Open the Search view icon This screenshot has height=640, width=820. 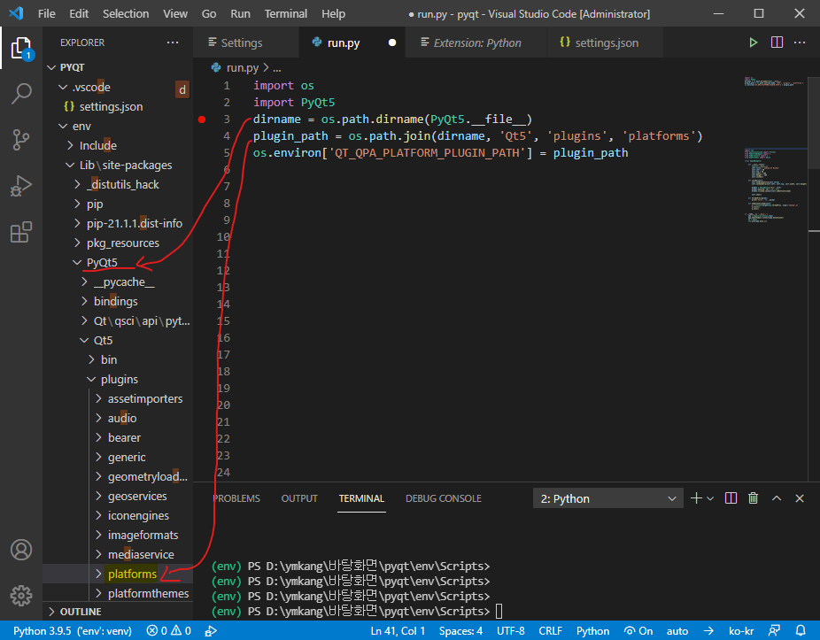[21, 94]
